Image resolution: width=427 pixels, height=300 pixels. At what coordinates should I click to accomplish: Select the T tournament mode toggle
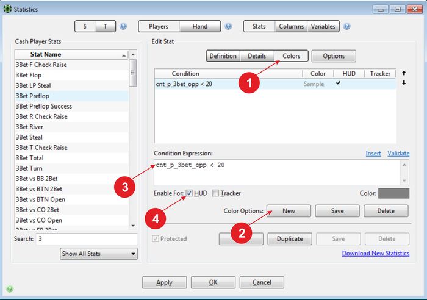[x=106, y=26]
